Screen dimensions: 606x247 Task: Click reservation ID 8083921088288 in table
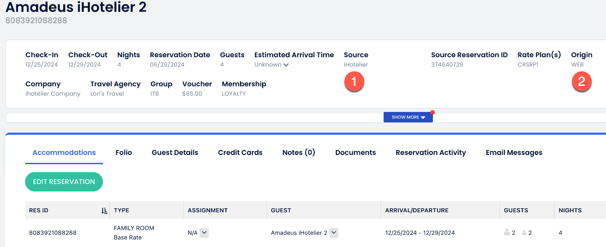[x=52, y=232]
